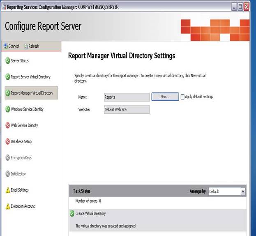This screenshot has height=236, width=256.
Task: Click red error icon beside Web Service Identity
Action: pyautogui.click(x=7, y=125)
